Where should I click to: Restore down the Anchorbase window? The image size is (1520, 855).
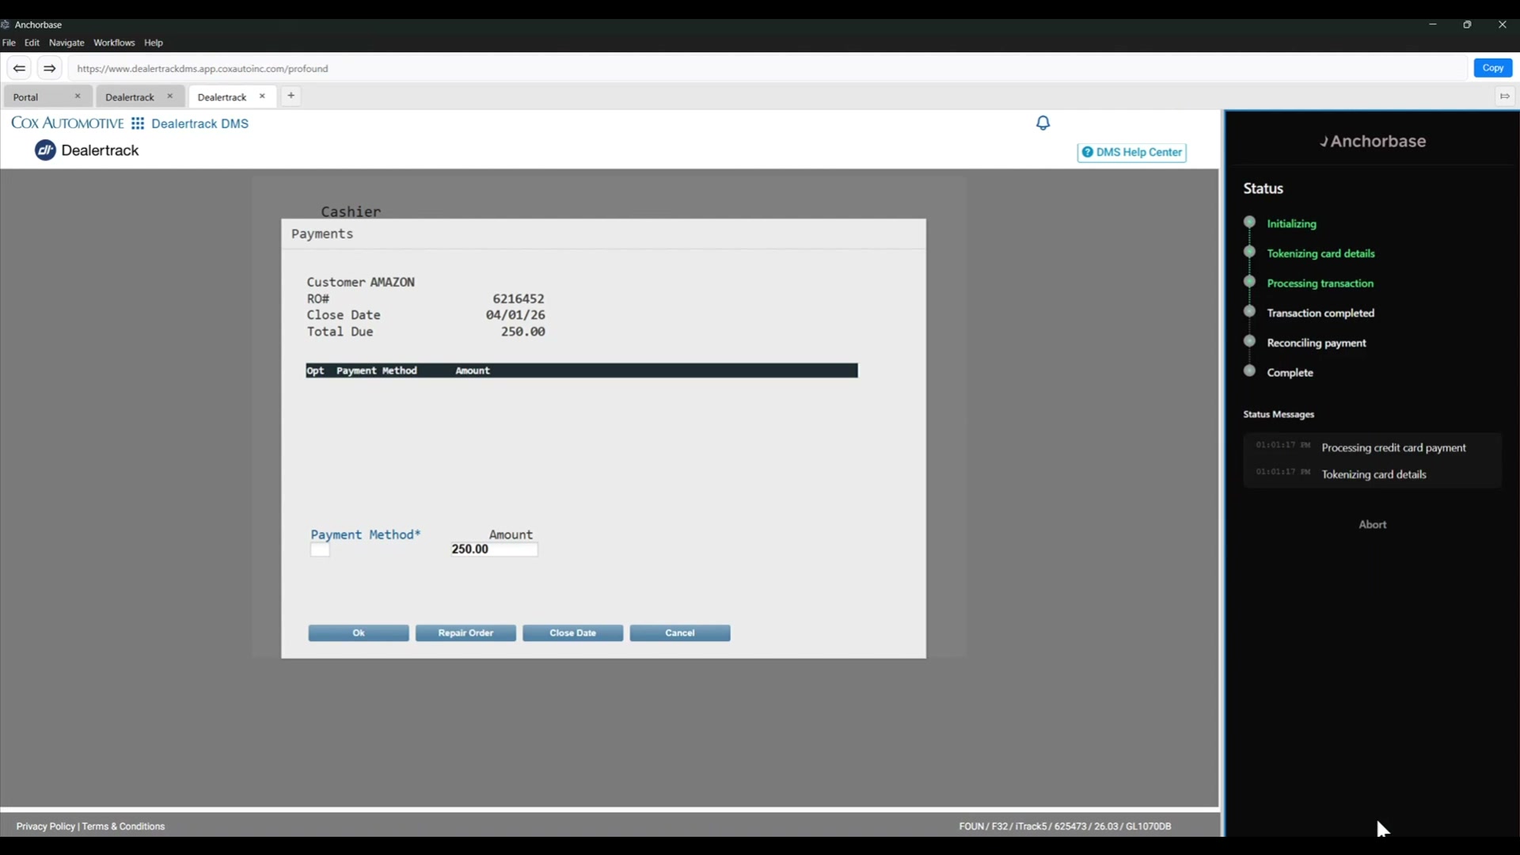click(x=1467, y=25)
